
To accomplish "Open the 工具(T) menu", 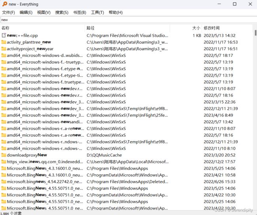I will click(97, 13).
